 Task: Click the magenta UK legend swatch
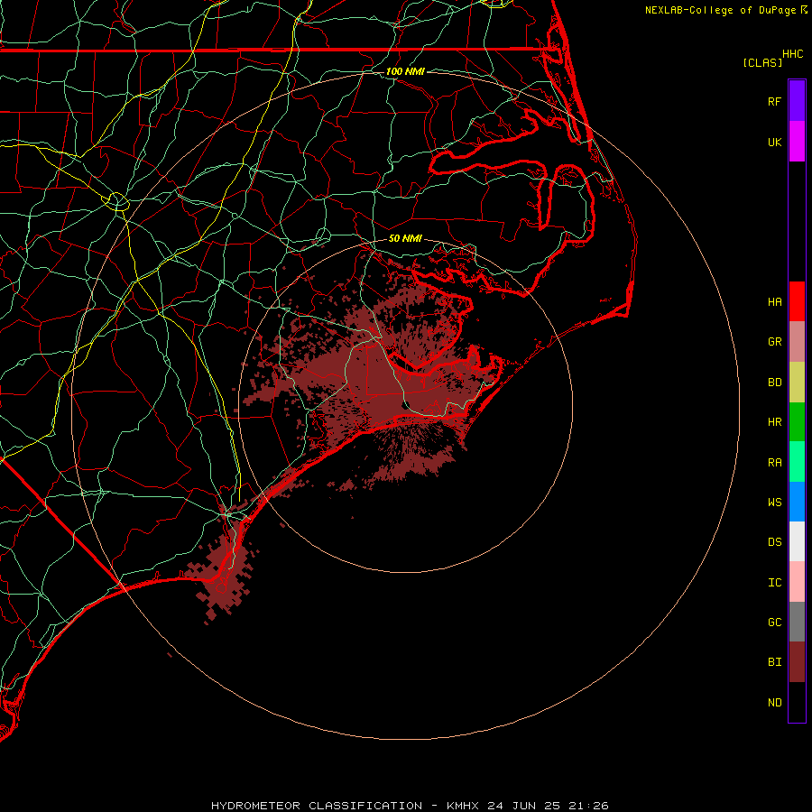pyautogui.click(x=797, y=141)
